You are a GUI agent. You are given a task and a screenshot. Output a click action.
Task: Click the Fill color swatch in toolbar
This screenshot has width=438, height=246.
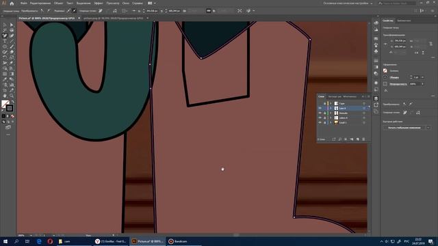5,104
